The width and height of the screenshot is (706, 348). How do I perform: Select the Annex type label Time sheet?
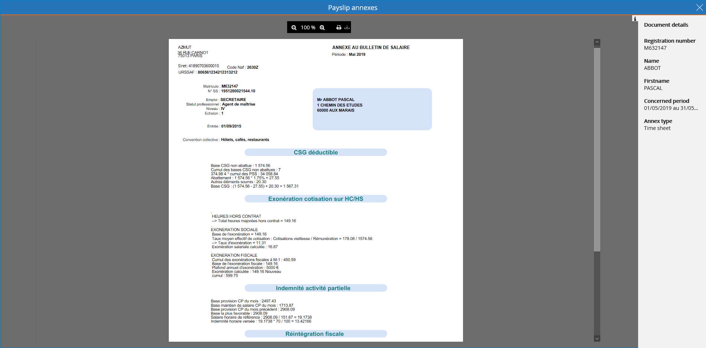coord(657,128)
